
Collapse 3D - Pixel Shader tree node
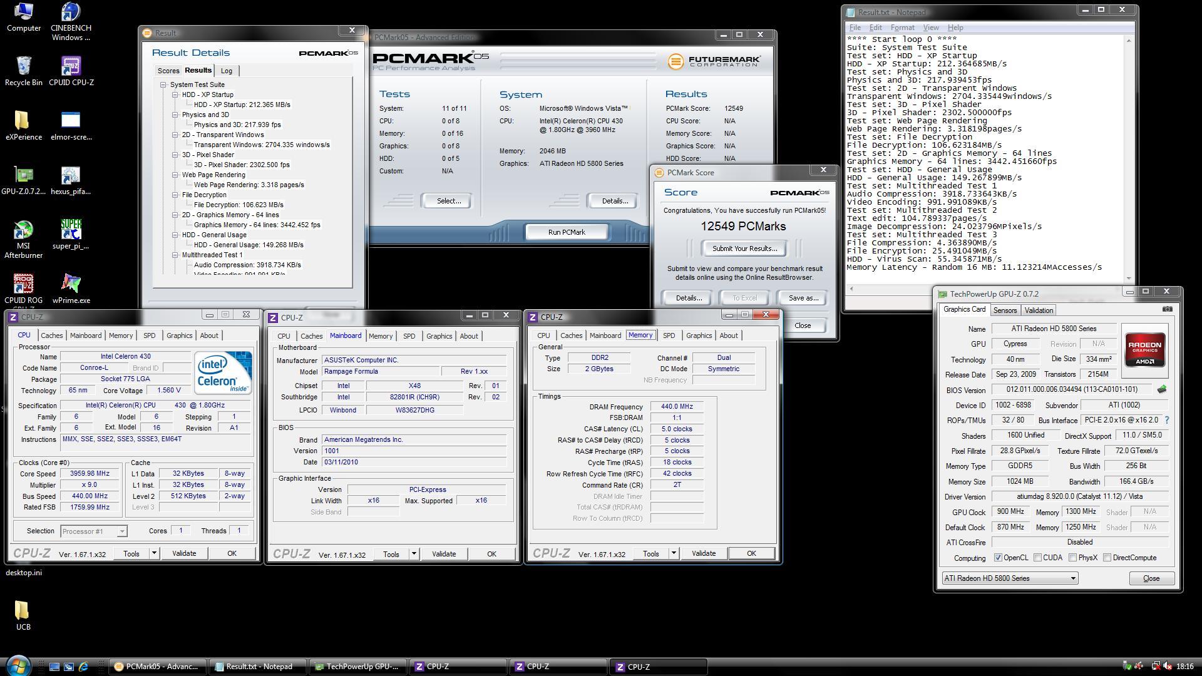tap(175, 155)
